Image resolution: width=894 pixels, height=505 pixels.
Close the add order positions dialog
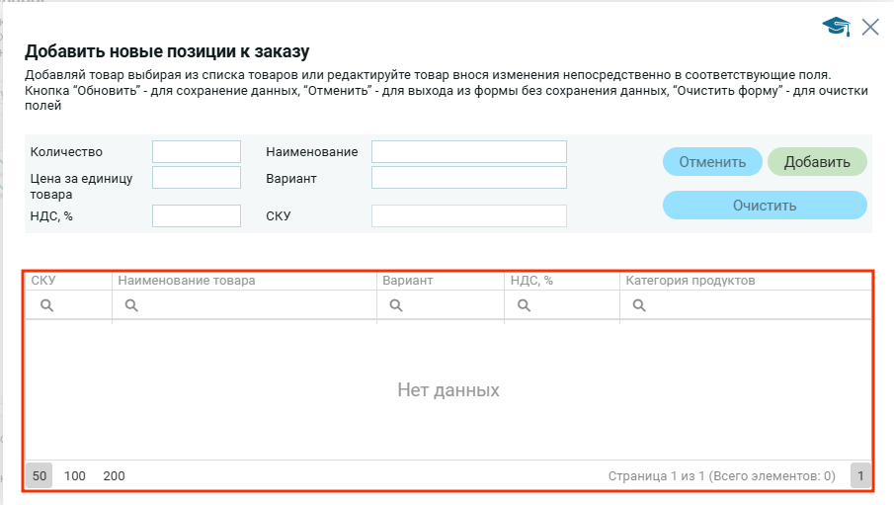(870, 27)
